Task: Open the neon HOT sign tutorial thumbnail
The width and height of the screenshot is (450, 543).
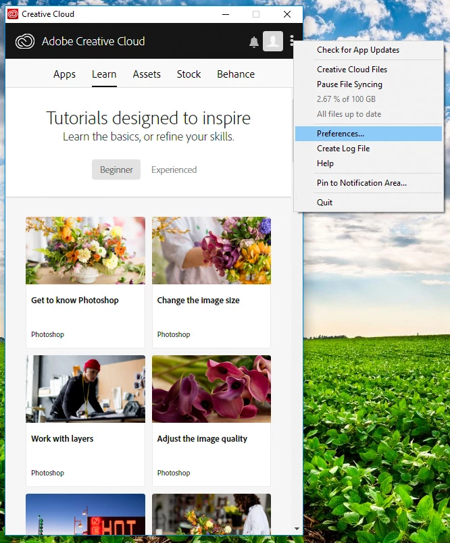Action: 85,514
